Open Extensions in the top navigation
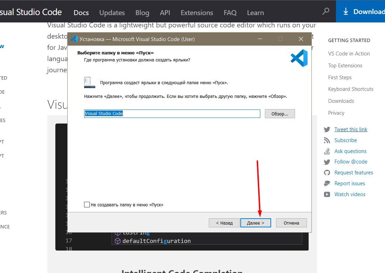The width and height of the screenshot is (385, 273). pyautogui.click(x=197, y=13)
